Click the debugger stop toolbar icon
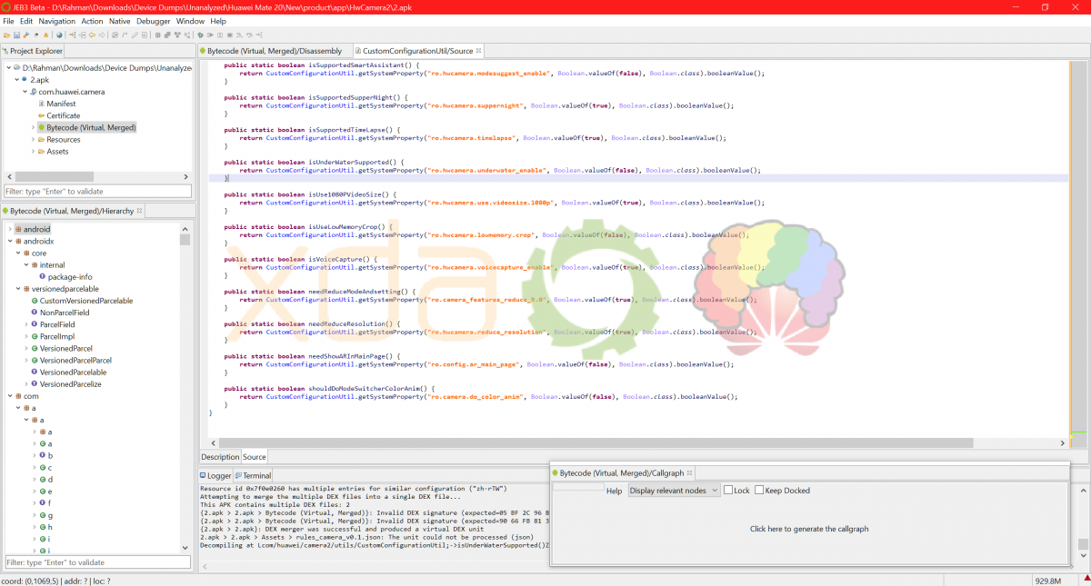The width and height of the screenshot is (1091, 586). [230, 35]
